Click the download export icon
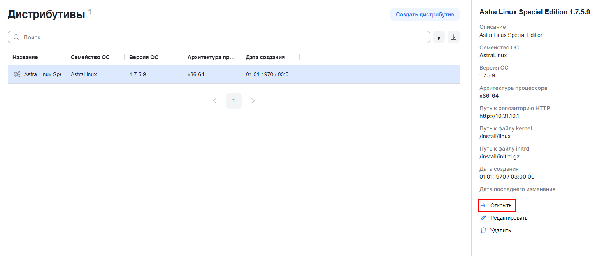Image resolution: width=611 pixels, height=256 pixels. tap(454, 37)
